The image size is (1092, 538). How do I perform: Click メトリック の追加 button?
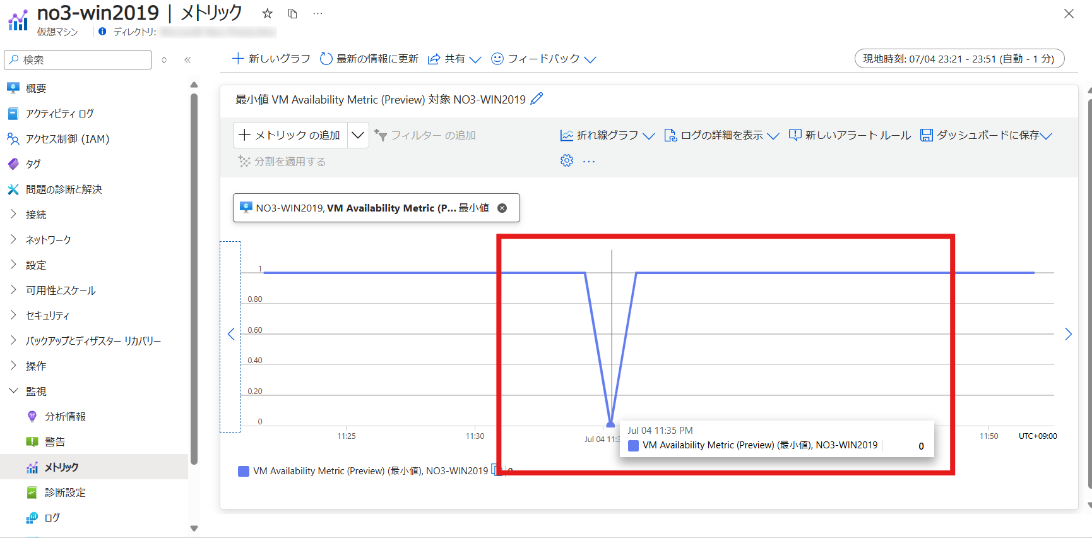pos(290,135)
